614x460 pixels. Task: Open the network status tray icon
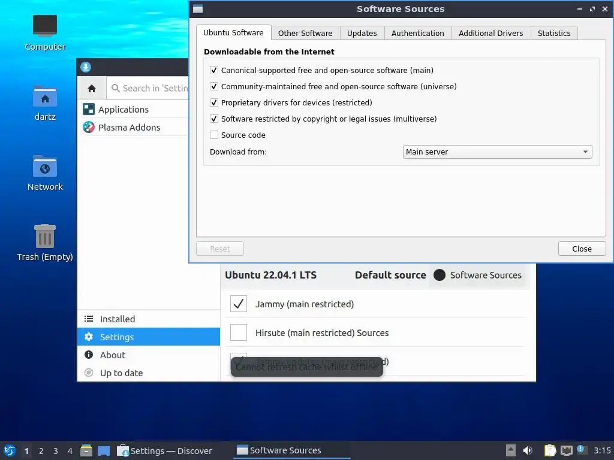tap(566, 450)
